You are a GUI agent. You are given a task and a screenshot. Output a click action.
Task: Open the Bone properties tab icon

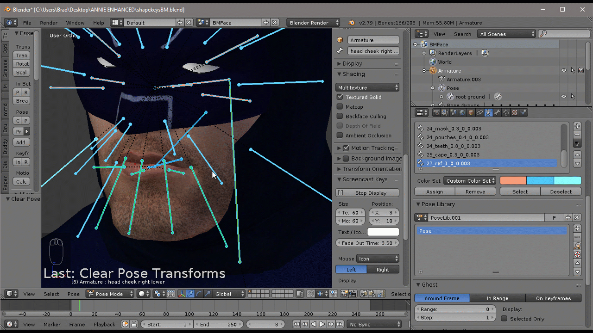tap(497, 112)
